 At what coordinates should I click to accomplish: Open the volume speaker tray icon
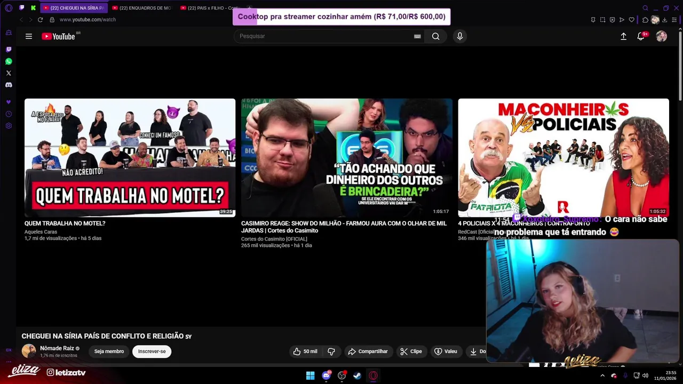coord(645,375)
